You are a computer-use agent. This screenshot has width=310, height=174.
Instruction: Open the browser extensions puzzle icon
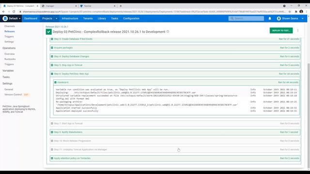point(296,12)
